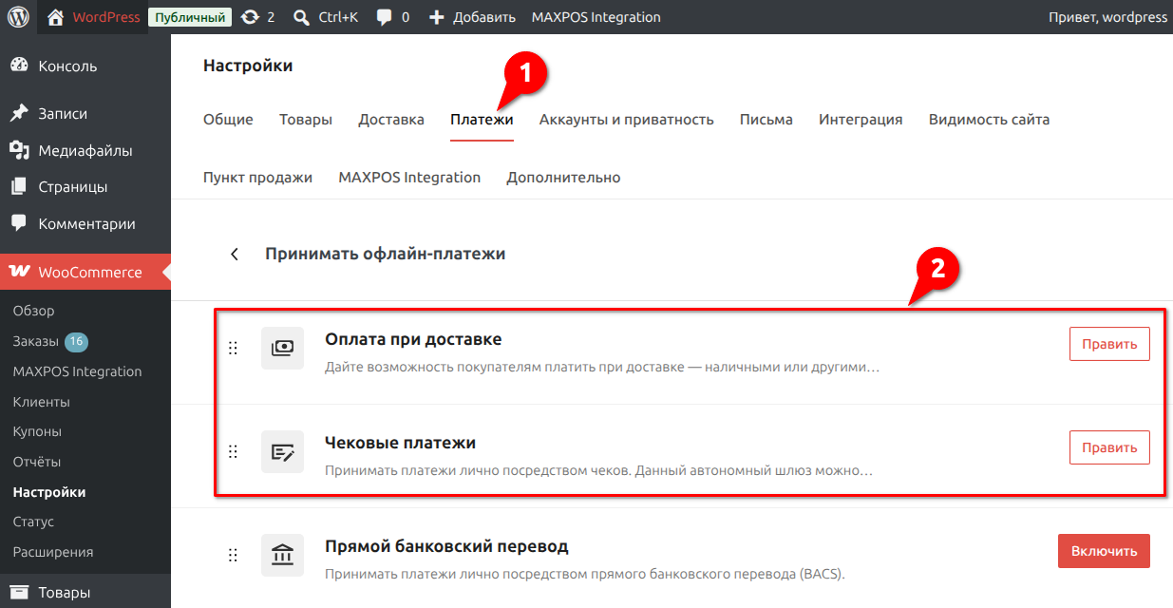Open the site home icon link
Screen dimensions: 1173x608
click(x=56, y=17)
